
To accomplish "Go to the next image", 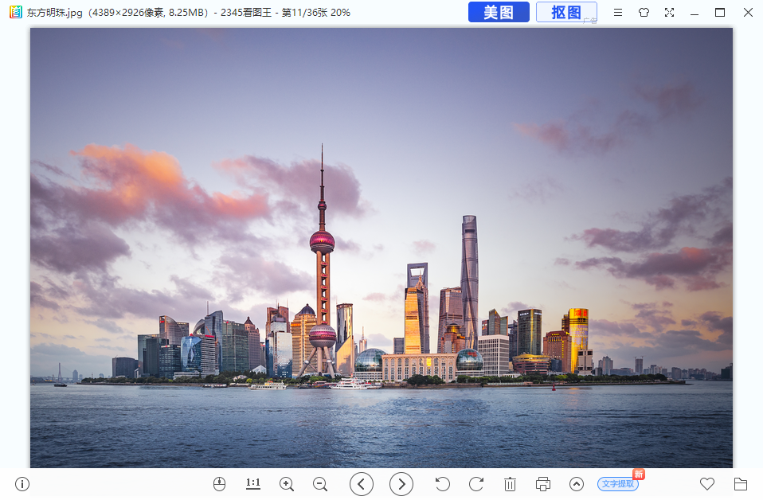I will click(401, 484).
